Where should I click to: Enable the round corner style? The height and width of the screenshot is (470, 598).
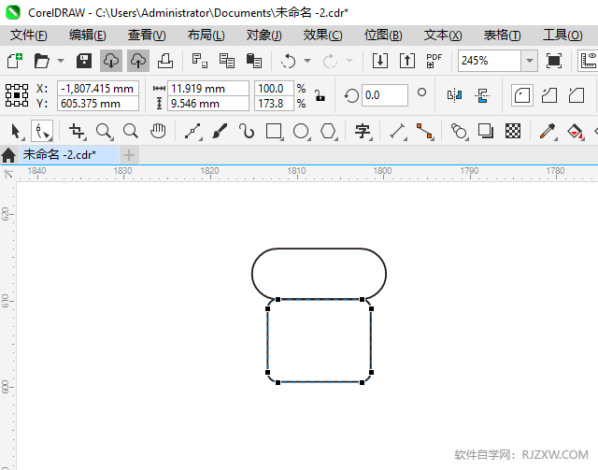click(522, 95)
